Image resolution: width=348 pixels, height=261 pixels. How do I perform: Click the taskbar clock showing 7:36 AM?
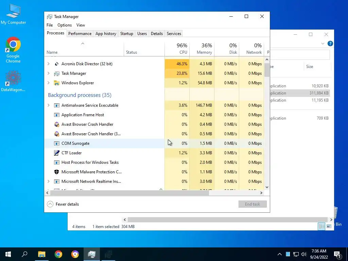319,254
